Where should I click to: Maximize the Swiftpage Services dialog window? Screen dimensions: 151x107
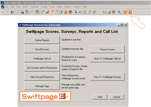122,25
